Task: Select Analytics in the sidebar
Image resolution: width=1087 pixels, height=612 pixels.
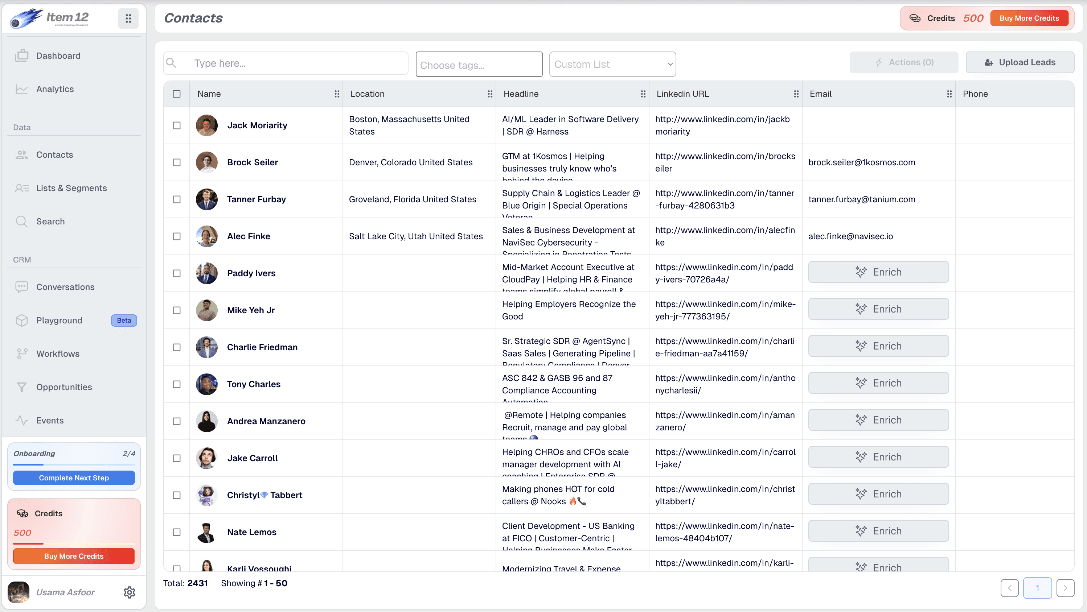Action: 55,89
